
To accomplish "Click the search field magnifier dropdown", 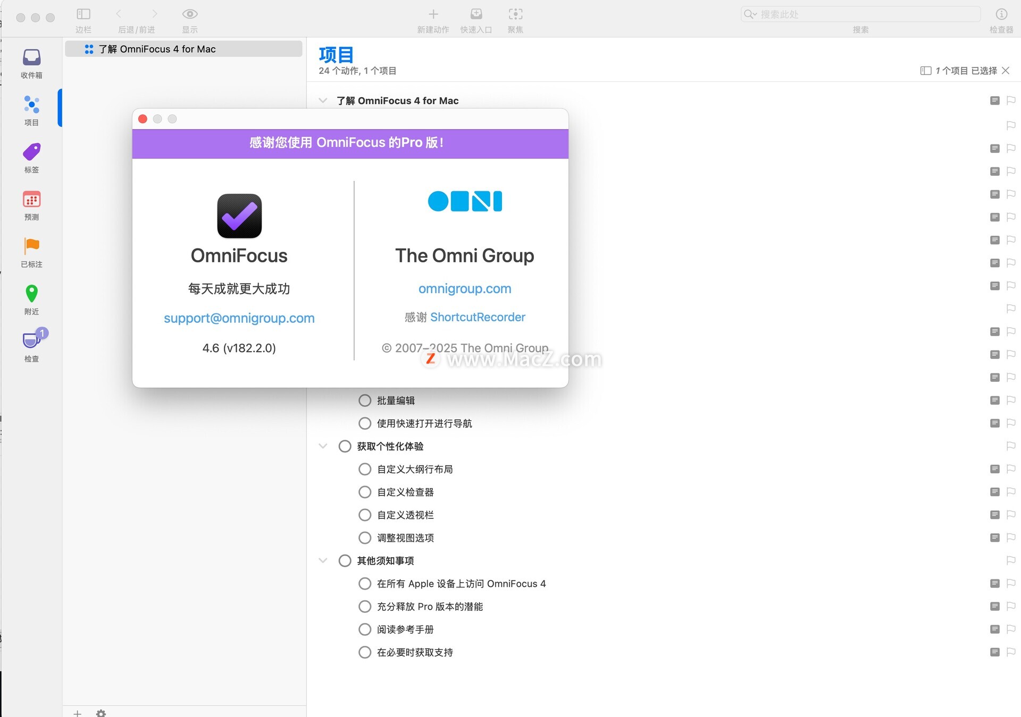I will coord(750,14).
